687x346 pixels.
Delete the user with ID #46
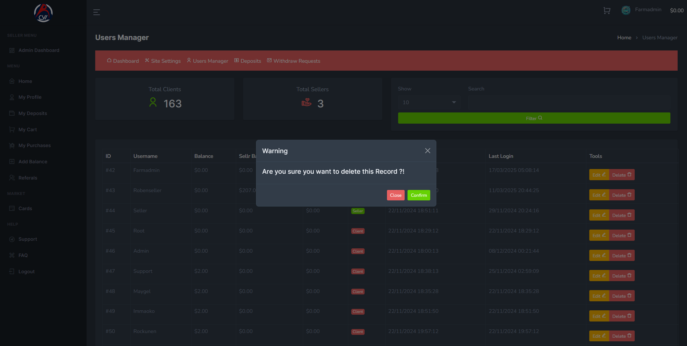click(622, 256)
